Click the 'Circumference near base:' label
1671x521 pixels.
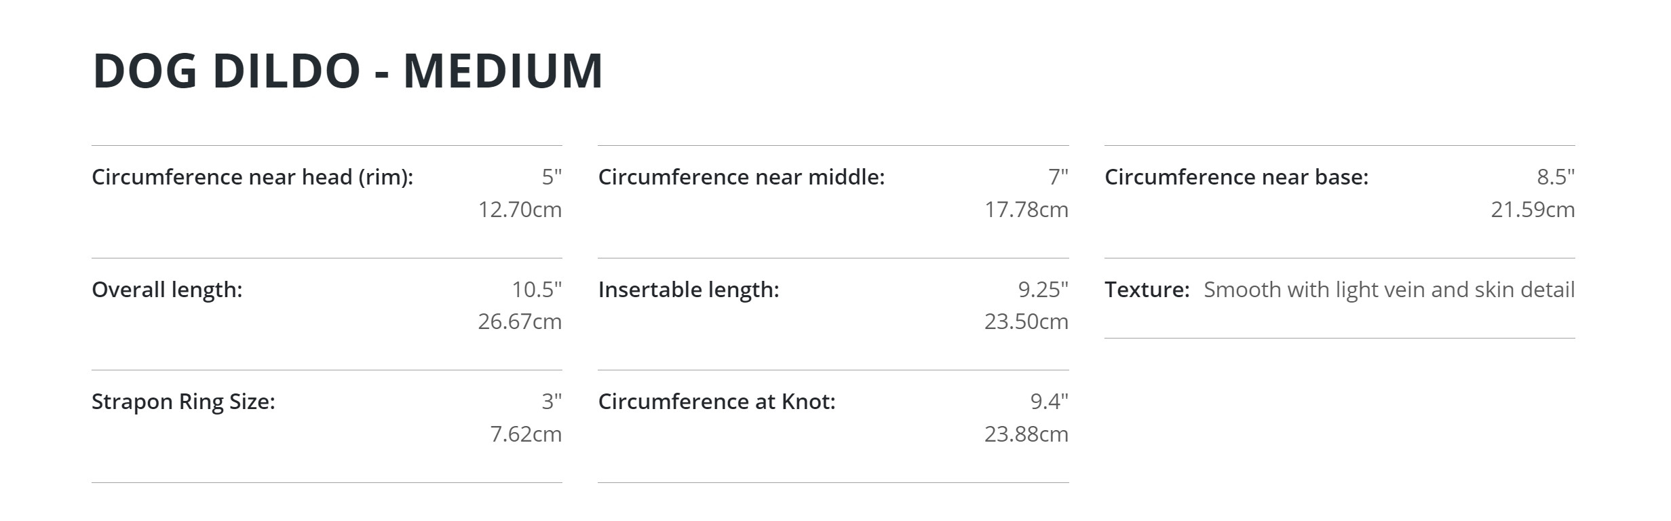click(x=1236, y=177)
